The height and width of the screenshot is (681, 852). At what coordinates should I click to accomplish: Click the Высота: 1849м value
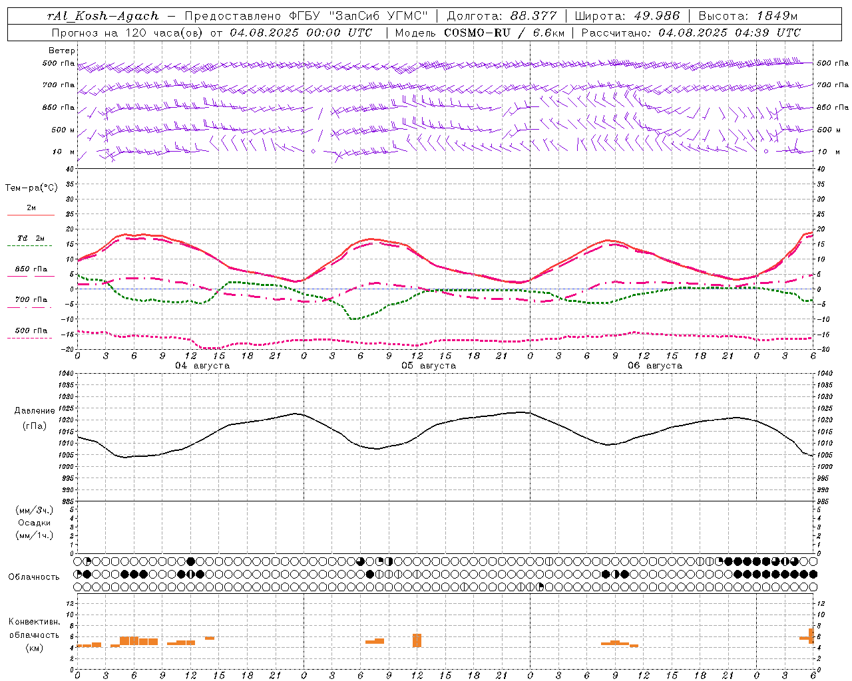748,16
